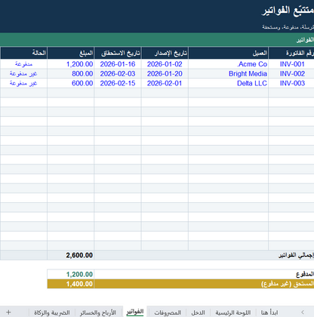Click the Acme Co client cell
This screenshot has width=314, height=317.
coord(229,64)
